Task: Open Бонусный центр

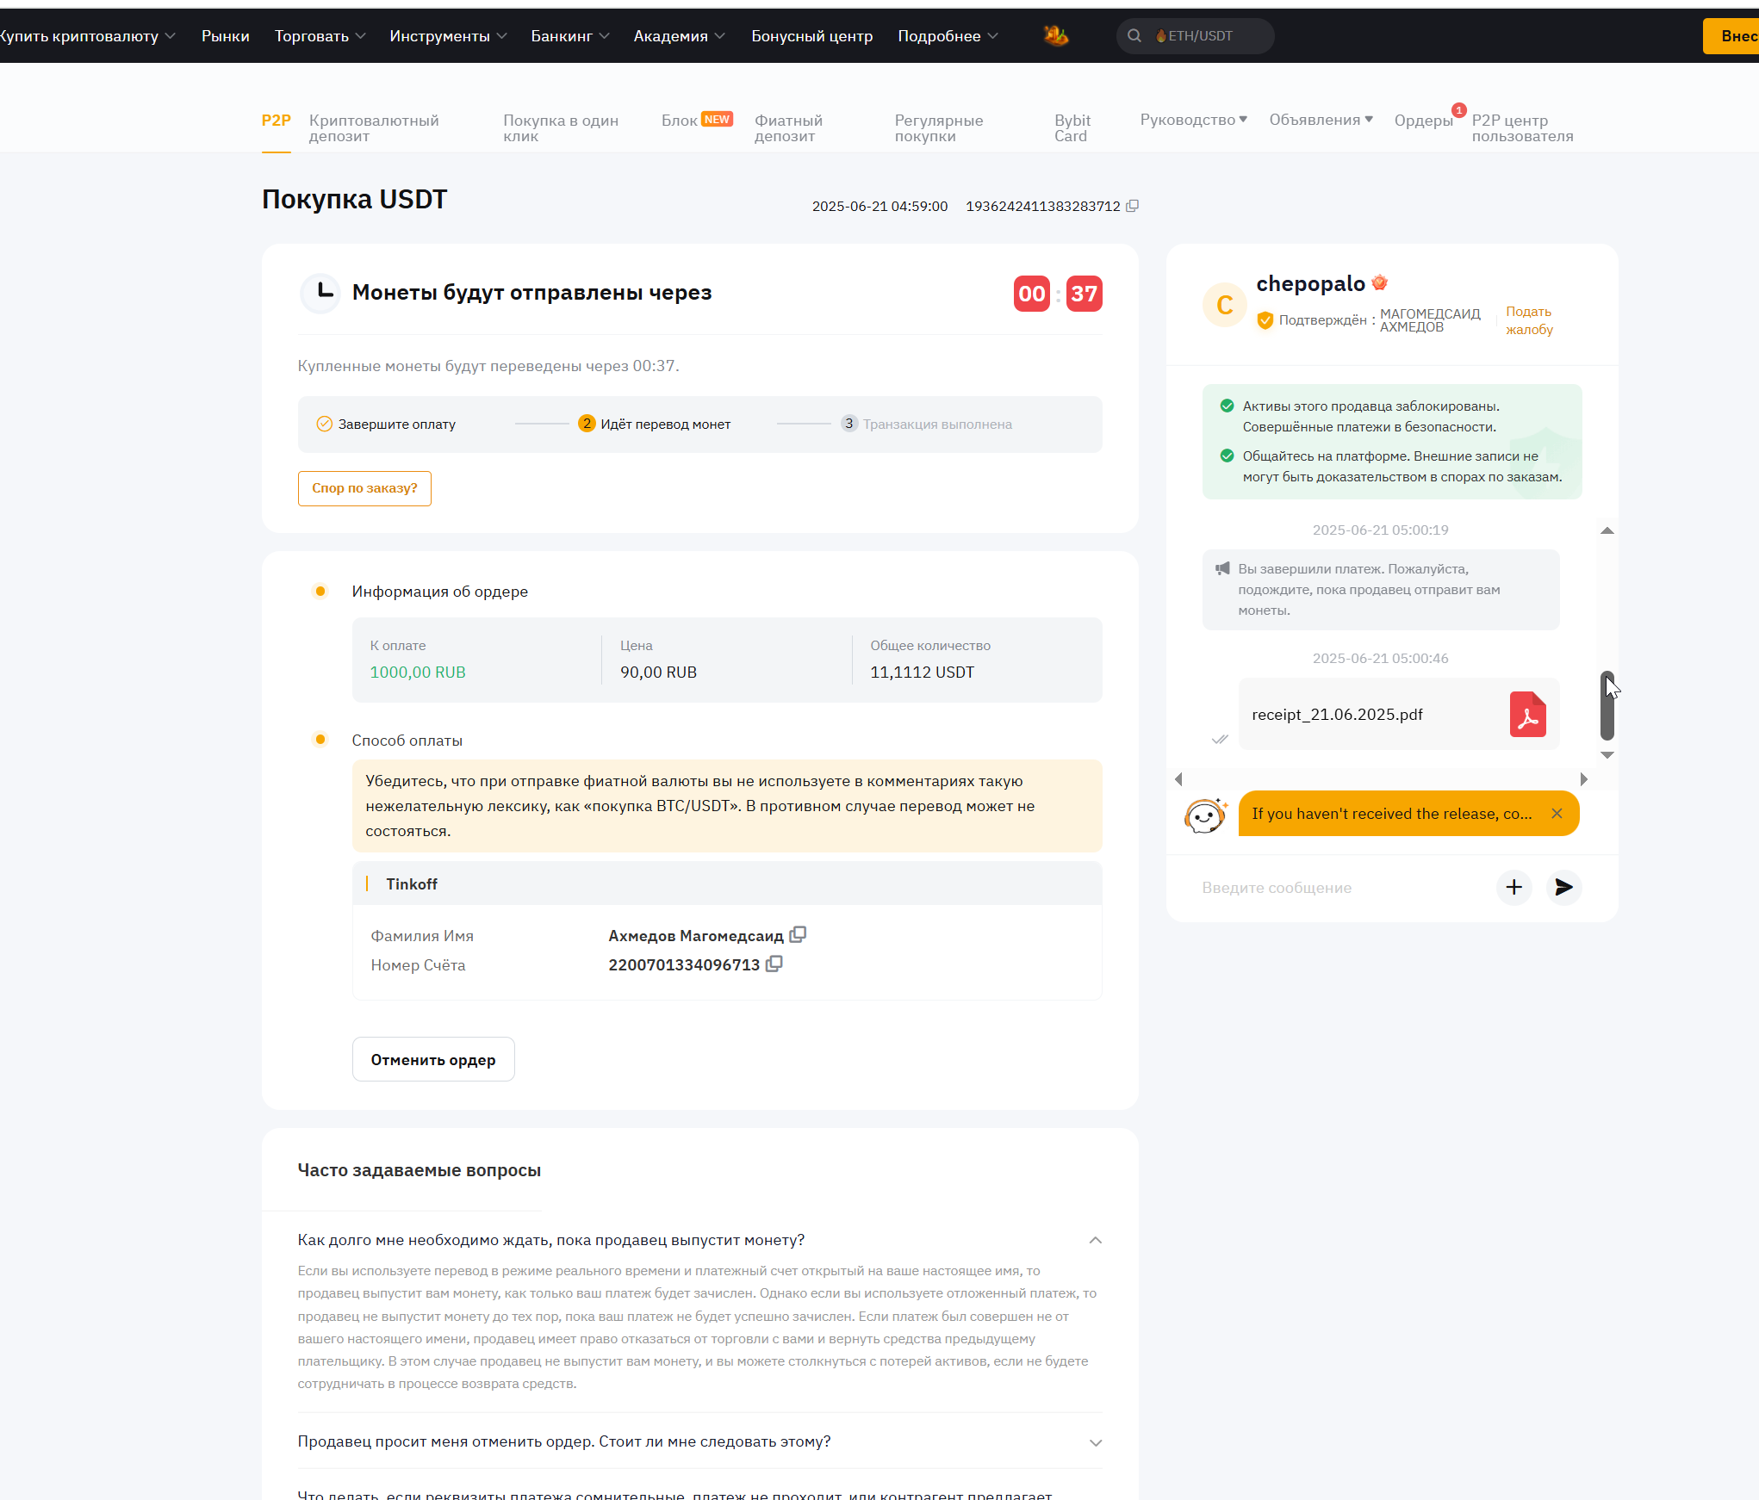Action: [x=811, y=36]
